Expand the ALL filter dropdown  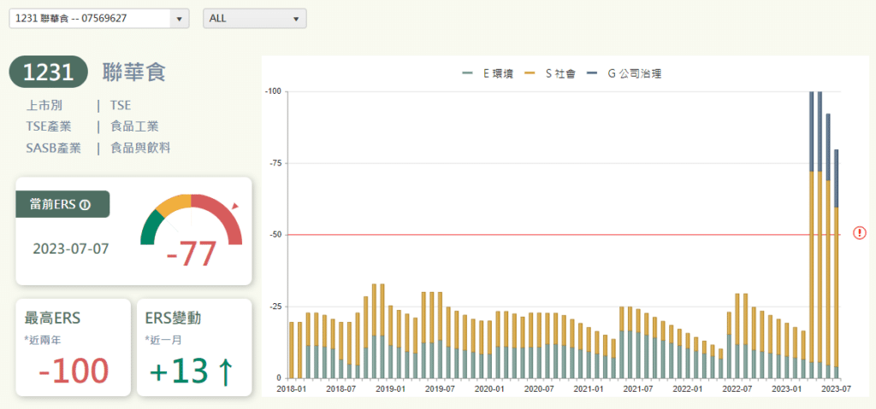pyautogui.click(x=254, y=19)
